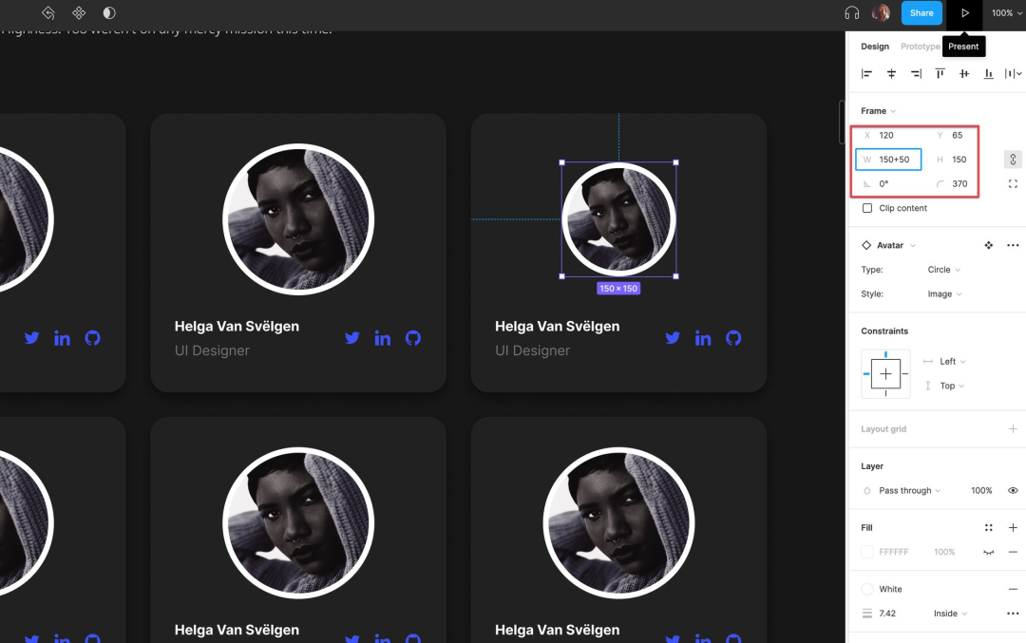Open the Avatar section more options menu
1026x643 pixels.
[1013, 245]
